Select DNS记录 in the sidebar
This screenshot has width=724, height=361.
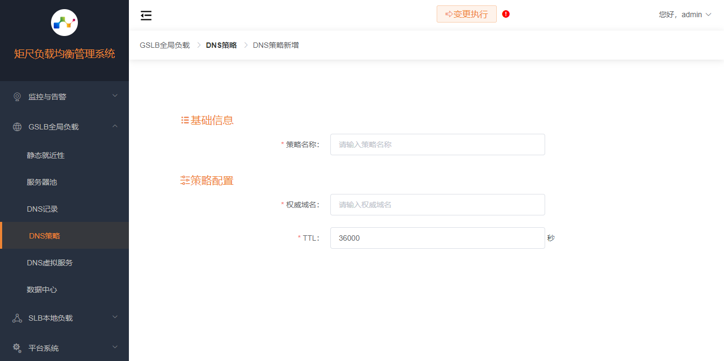tap(41, 208)
